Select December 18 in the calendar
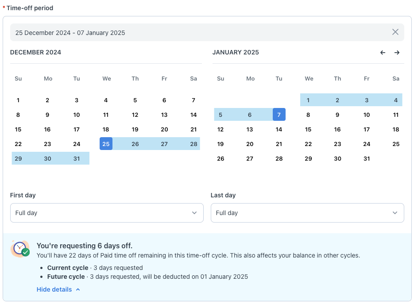Screen dimensions: 414x304 pyautogui.click(x=106, y=129)
